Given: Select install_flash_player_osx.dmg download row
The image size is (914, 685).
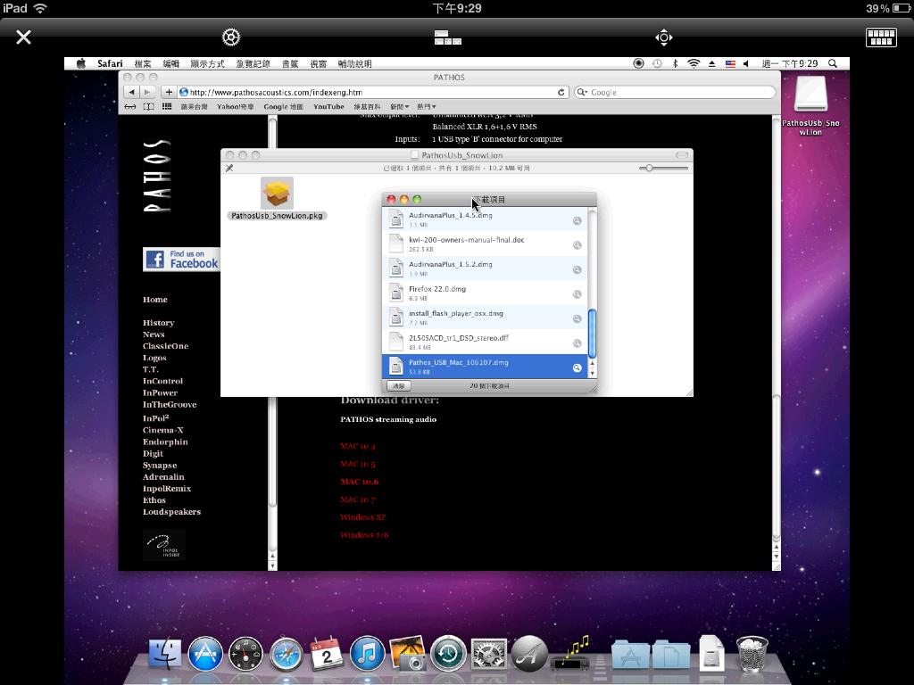Looking at the screenshot, I should pyautogui.click(x=485, y=318).
